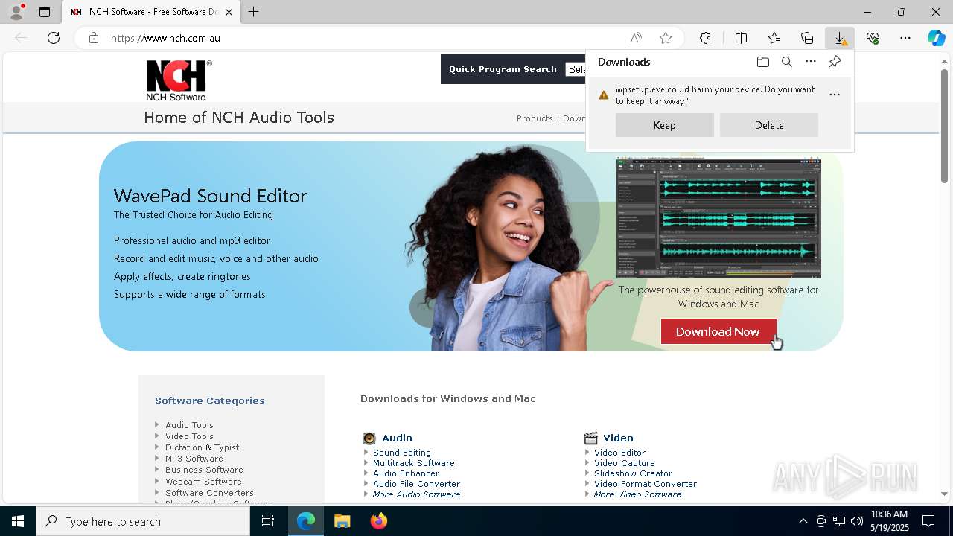The height and width of the screenshot is (536, 953).
Task: Open the notification center icon
Action: tap(928, 521)
